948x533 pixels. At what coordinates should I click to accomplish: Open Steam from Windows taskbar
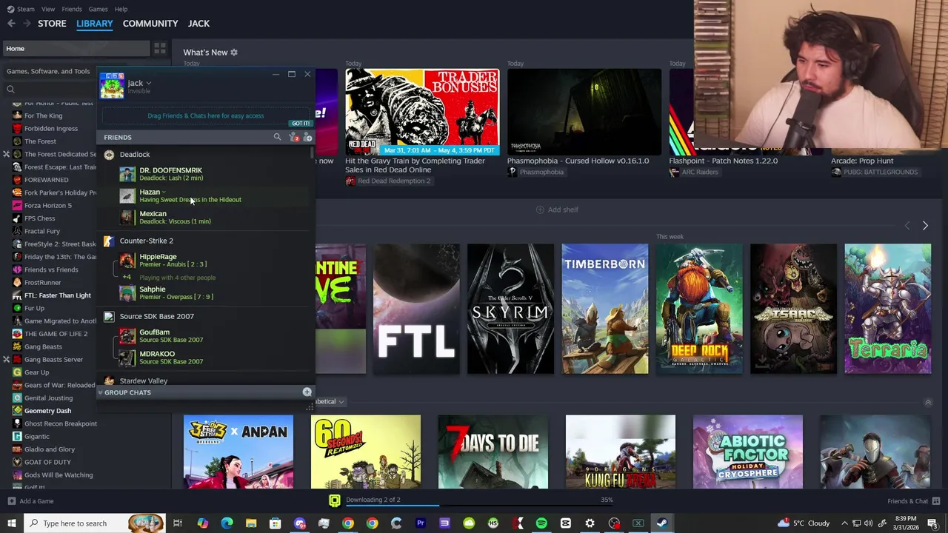[661, 523]
